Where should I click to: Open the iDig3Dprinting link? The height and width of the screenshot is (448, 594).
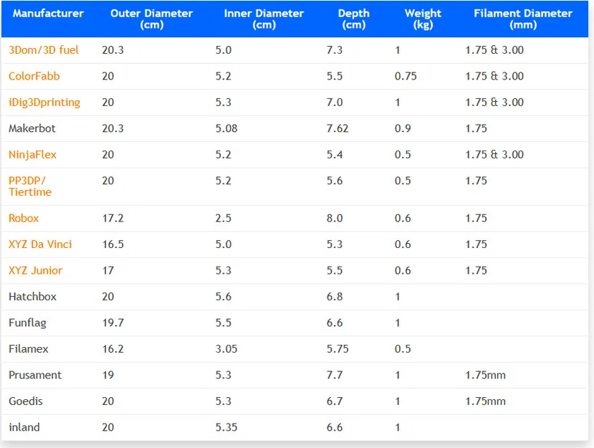click(44, 103)
